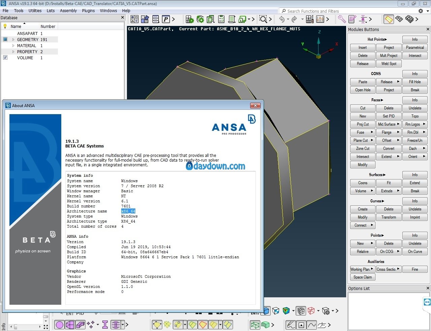Open the Utilities menu

click(x=35, y=11)
